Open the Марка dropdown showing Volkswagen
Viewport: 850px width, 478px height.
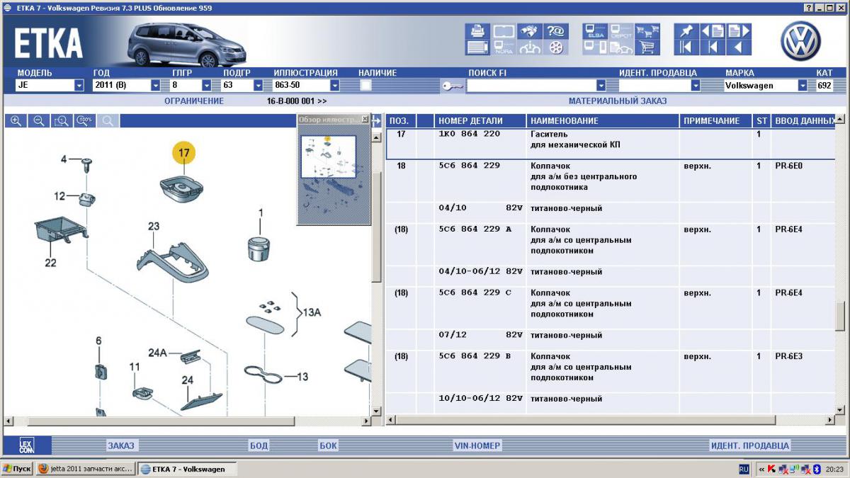coord(803,86)
